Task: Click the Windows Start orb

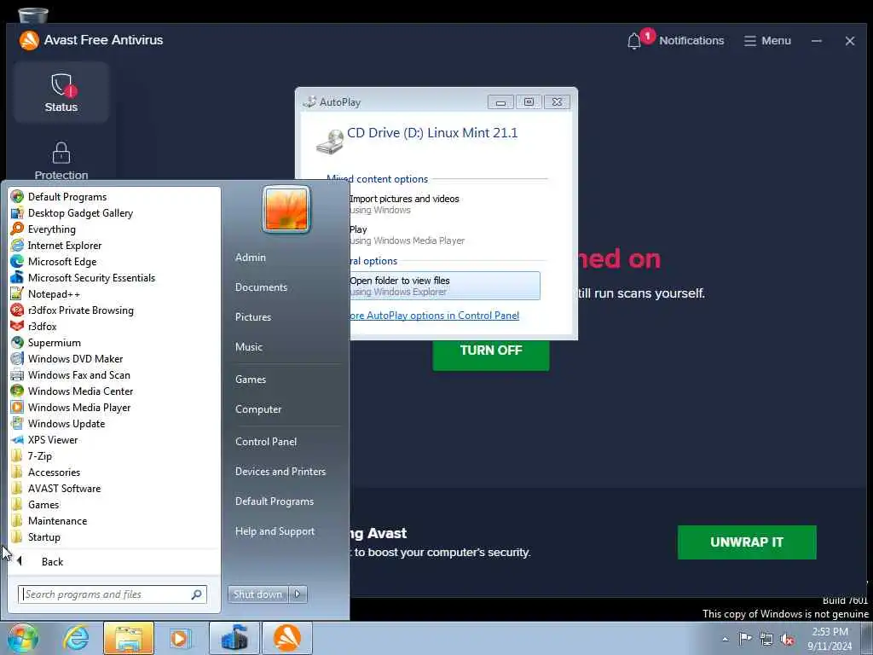Action: click(23, 638)
